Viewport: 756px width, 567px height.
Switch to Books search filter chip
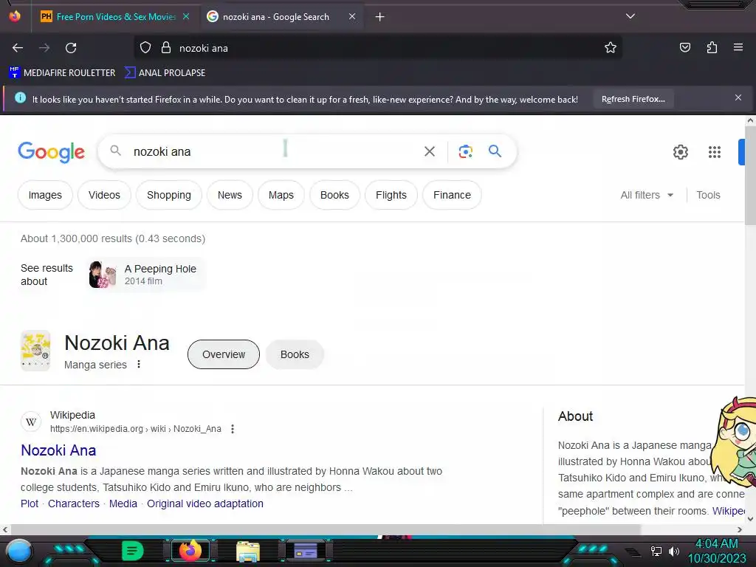tap(334, 195)
